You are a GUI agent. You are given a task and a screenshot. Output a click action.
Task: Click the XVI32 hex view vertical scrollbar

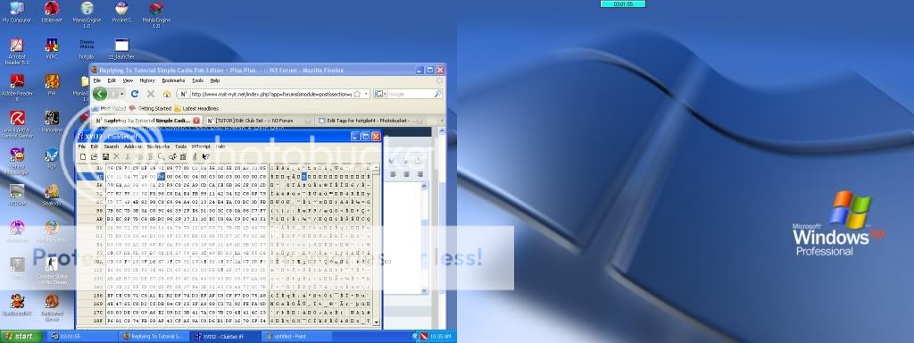point(376,245)
